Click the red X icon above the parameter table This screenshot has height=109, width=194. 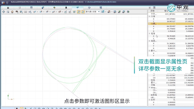(154, 8)
